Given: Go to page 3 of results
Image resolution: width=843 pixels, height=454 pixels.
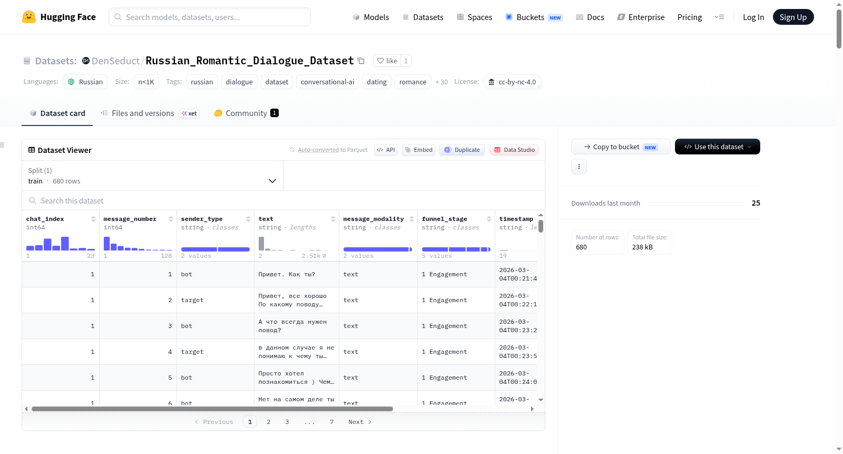Looking at the screenshot, I should point(287,422).
